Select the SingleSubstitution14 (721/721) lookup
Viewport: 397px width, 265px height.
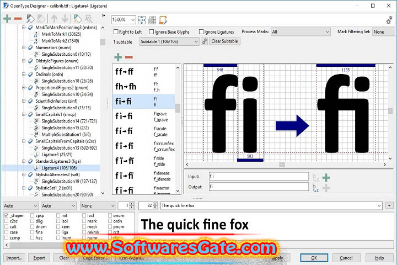coord(69,121)
